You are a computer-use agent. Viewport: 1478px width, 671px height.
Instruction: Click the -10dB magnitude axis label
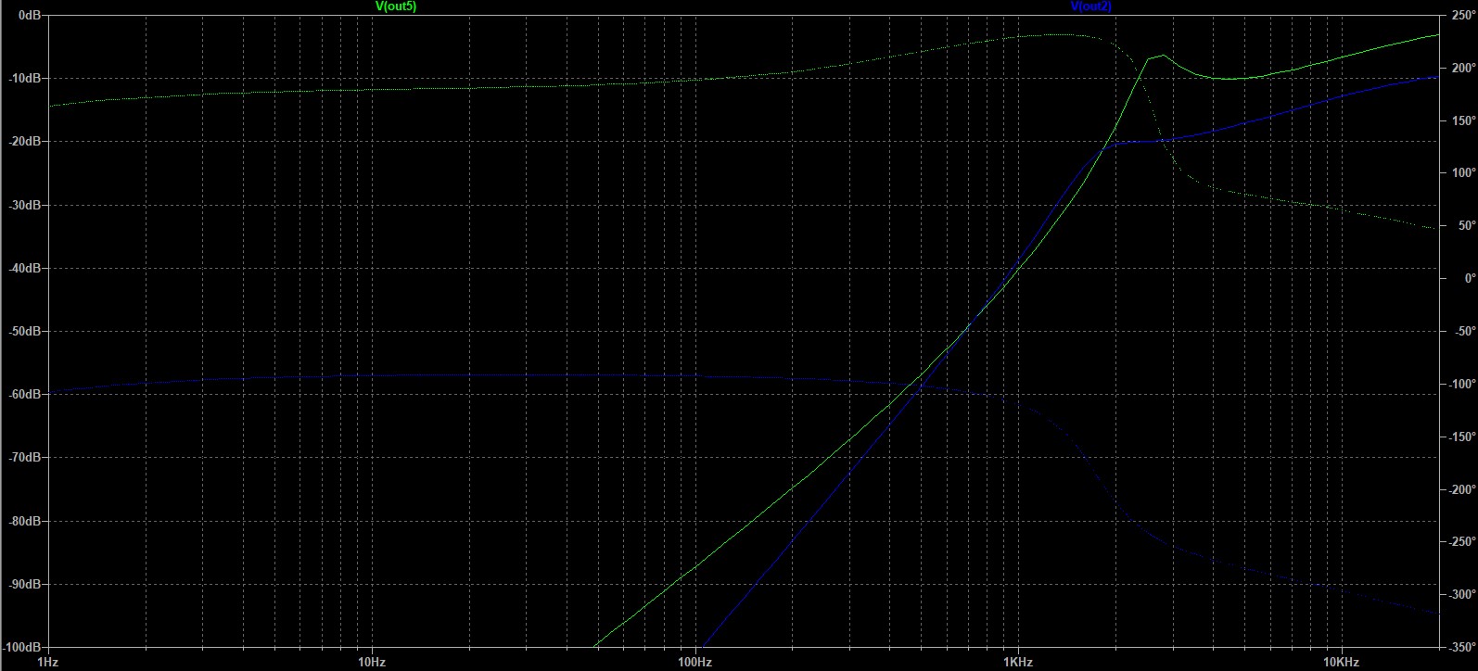25,78
